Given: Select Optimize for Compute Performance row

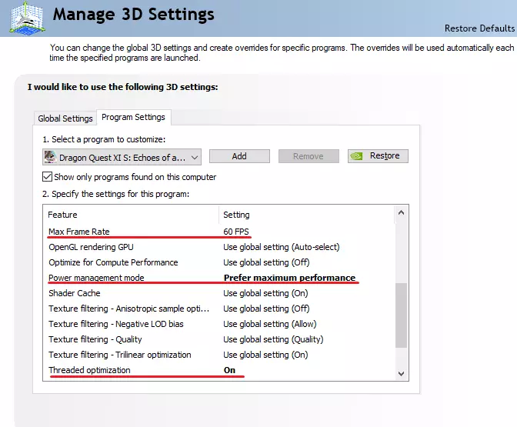Looking at the screenshot, I should coord(113,262).
